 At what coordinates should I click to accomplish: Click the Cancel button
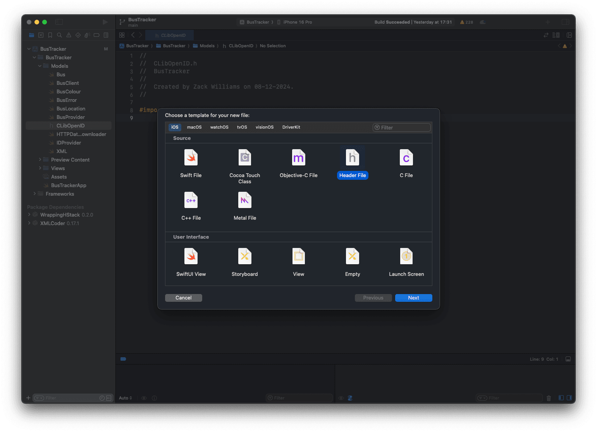pyautogui.click(x=184, y=298)
